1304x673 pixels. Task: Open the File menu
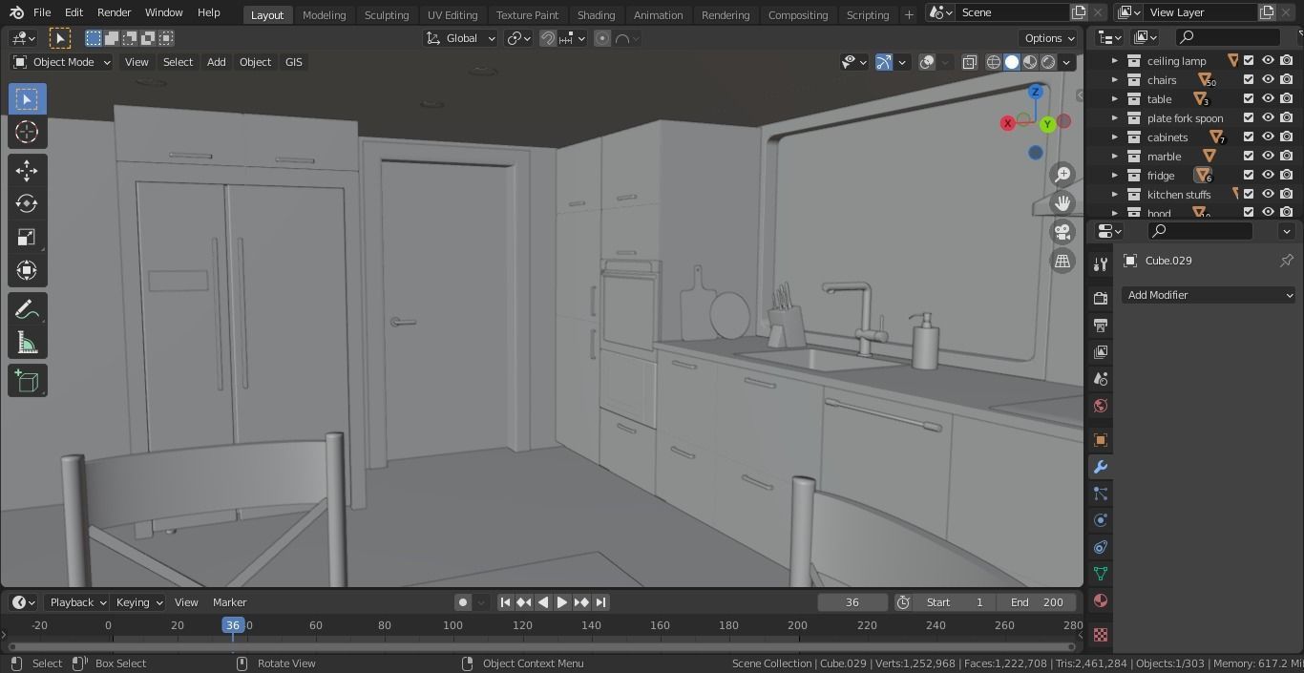click(x=42, y=12)
